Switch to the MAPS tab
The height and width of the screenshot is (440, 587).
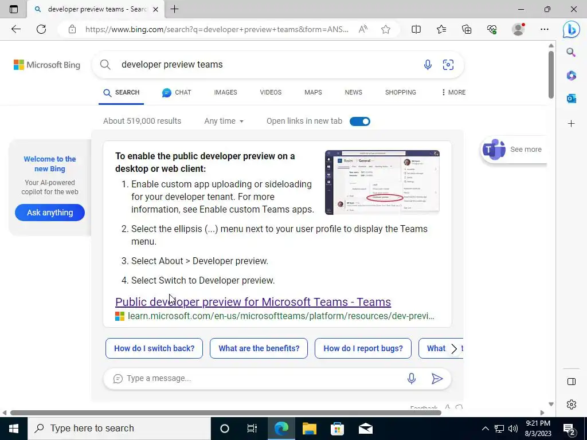point(313,92)
